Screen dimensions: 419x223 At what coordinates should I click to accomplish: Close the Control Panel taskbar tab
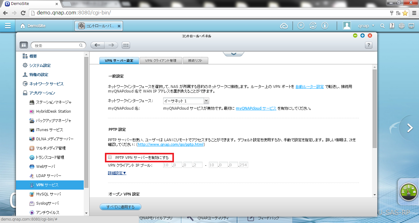pyautogui.click(x=119, y=26)
